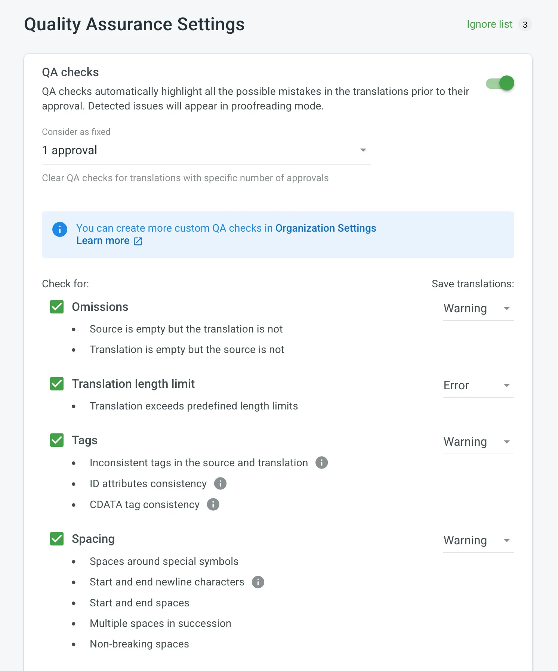558x671 pixels.
Task: Open the Ignore list
Action: click(x=489, y=24)
